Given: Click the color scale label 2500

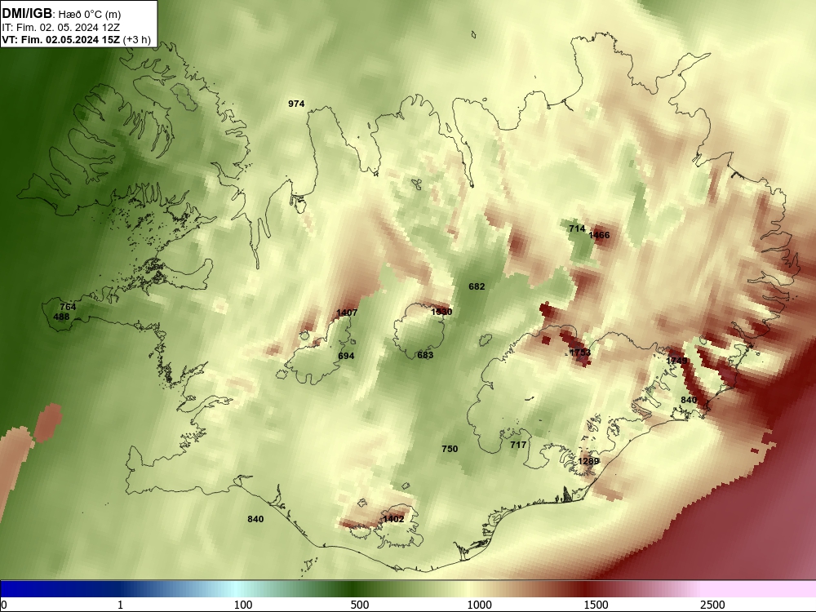Looking at the screenshot, I should (712, 605).
